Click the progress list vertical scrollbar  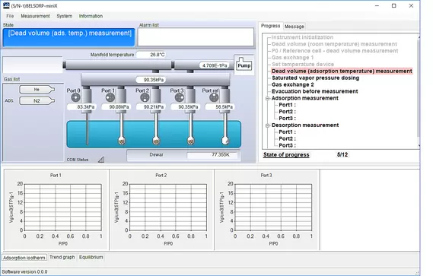pos(419,91)
